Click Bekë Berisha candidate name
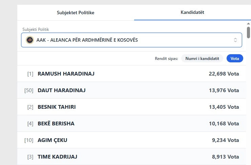The image size is (251, 165). (x=56, y=123)
